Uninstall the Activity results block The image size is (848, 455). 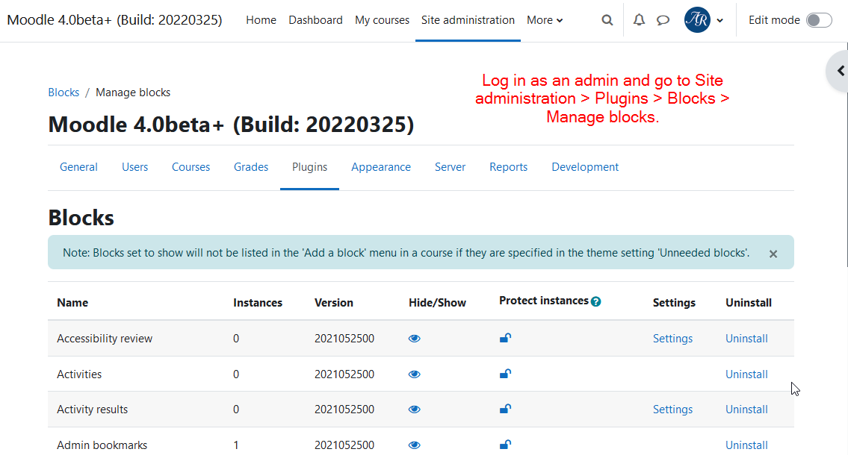(x=746, y=409)
